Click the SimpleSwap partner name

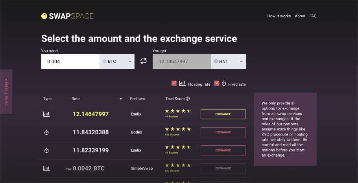pos(142,168)
